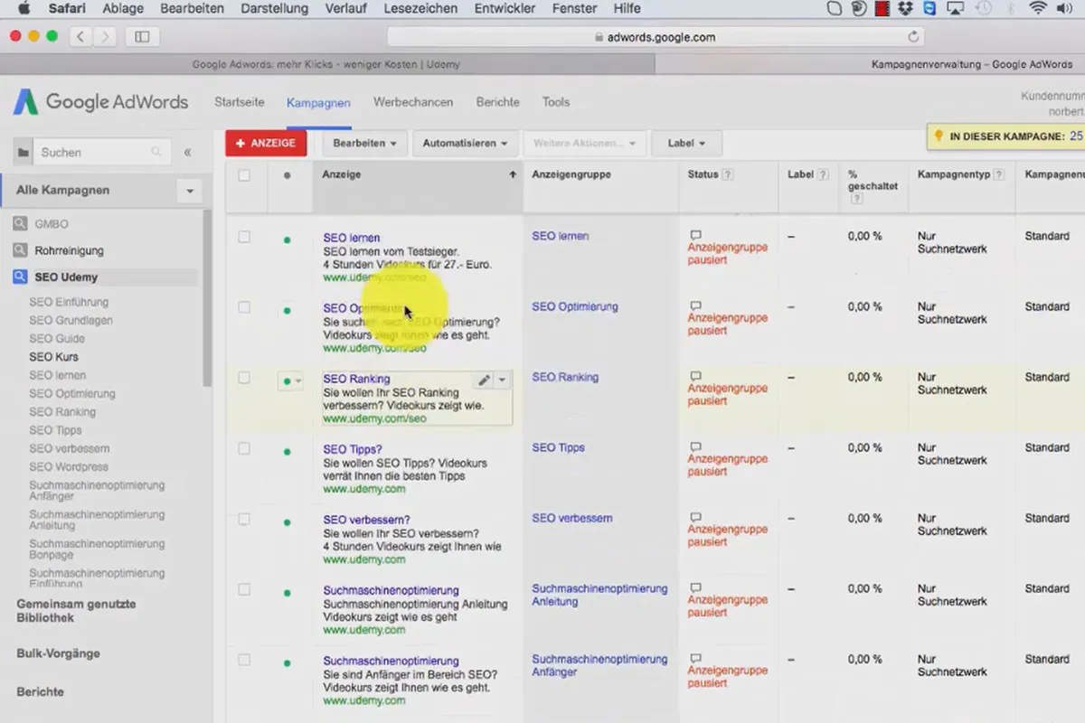Click the search magnifier inside Suchen field
The image size is (1085, 723).
156,153
